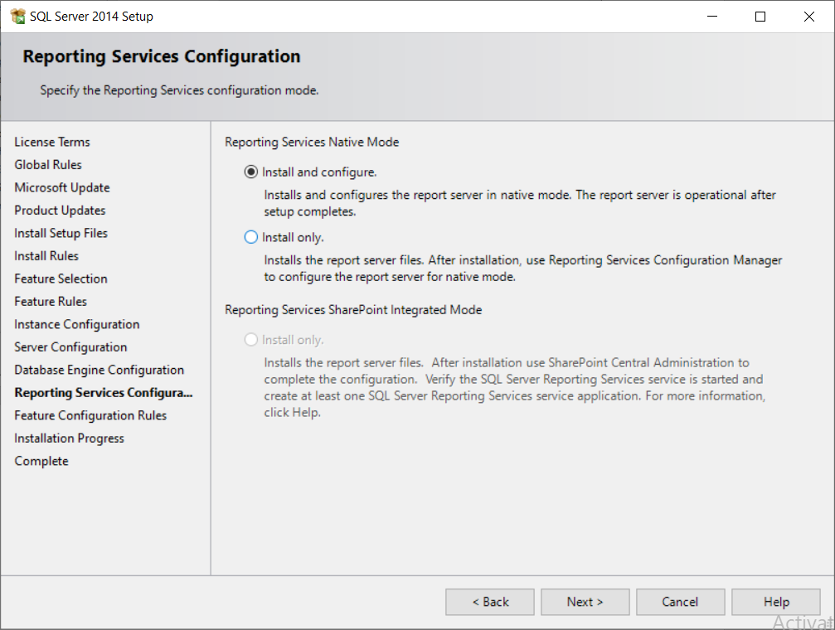
Task: Open the Microsoft Update step
Action: pos(62,187)
